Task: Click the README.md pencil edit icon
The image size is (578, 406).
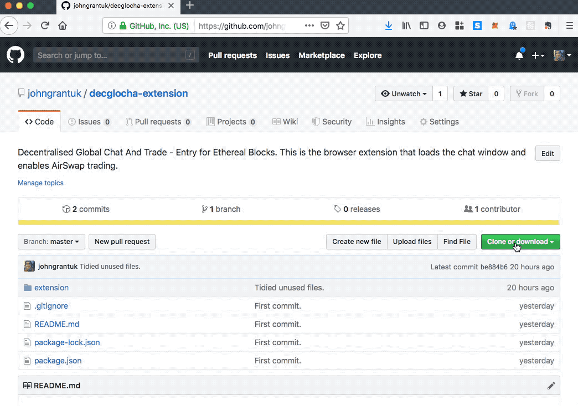Action: [x=551, y=386]
